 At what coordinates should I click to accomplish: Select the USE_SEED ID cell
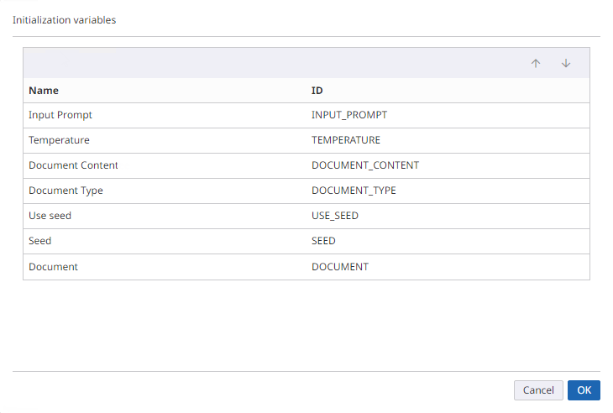pos(334,216)
